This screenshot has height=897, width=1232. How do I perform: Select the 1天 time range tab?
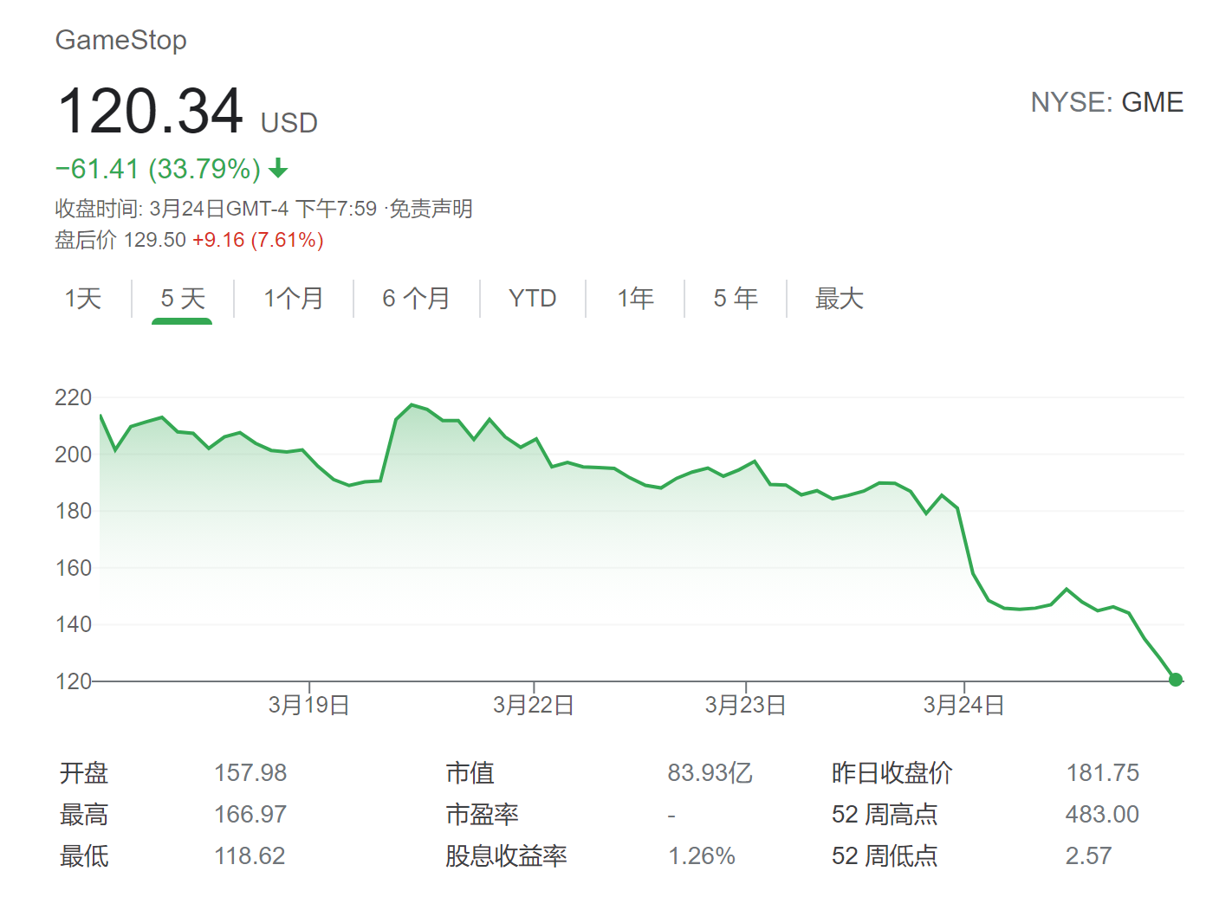pyautogui.click(x=83, y=299)
